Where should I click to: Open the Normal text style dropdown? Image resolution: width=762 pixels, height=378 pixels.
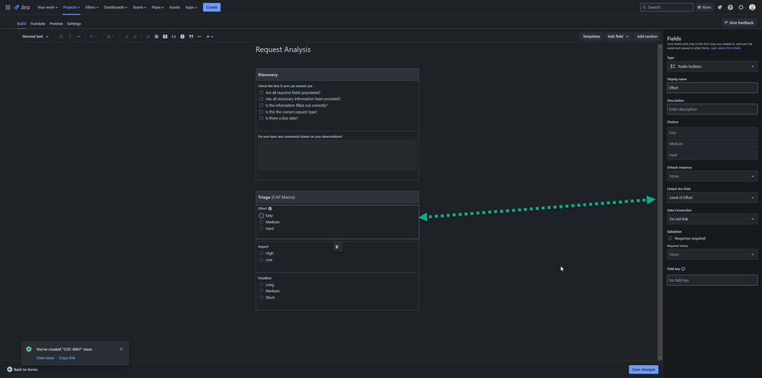pos(35,37)
